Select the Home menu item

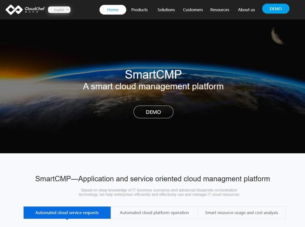coord(112,10)
